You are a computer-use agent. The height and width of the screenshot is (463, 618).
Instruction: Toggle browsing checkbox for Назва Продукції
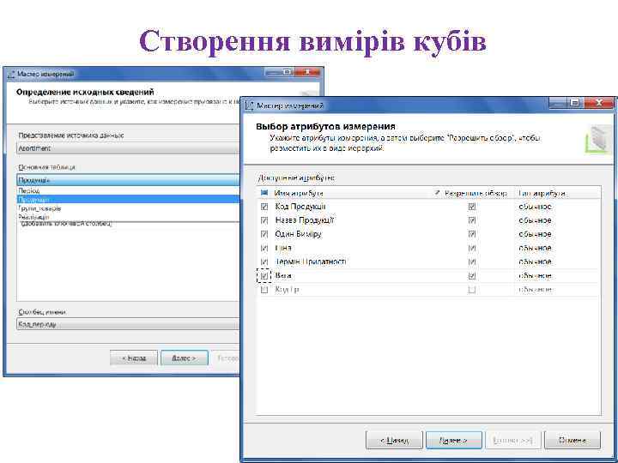point(472,220)
